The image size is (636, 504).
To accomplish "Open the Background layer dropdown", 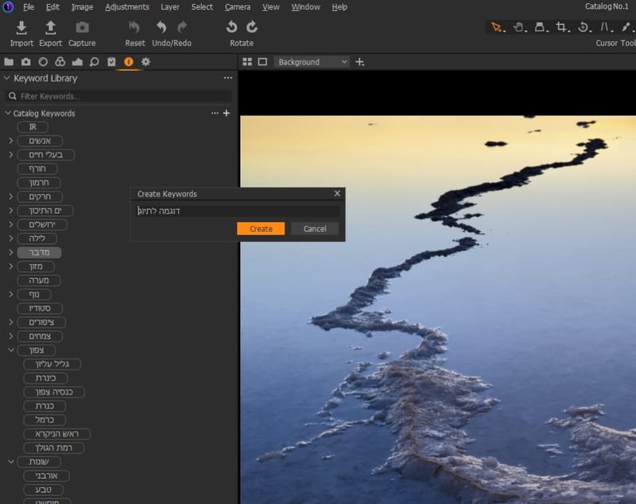I will coord(312,62).
